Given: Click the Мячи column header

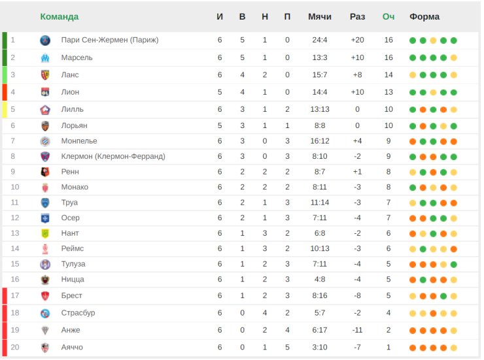Looking at the screenshot, I should click(319, 16).
